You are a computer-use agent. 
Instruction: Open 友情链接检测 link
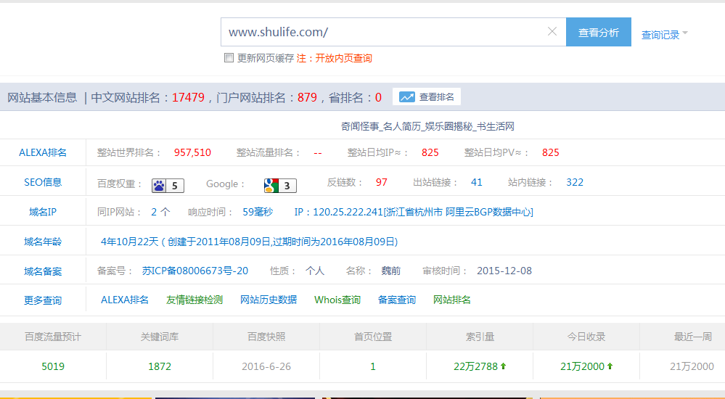point(194,300)
